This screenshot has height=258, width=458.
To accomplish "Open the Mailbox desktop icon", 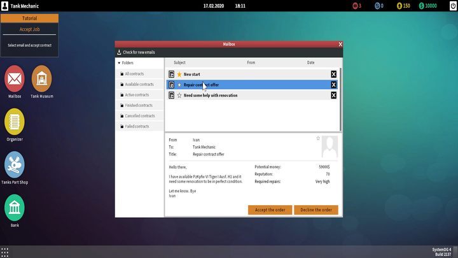I will point(15,78).
